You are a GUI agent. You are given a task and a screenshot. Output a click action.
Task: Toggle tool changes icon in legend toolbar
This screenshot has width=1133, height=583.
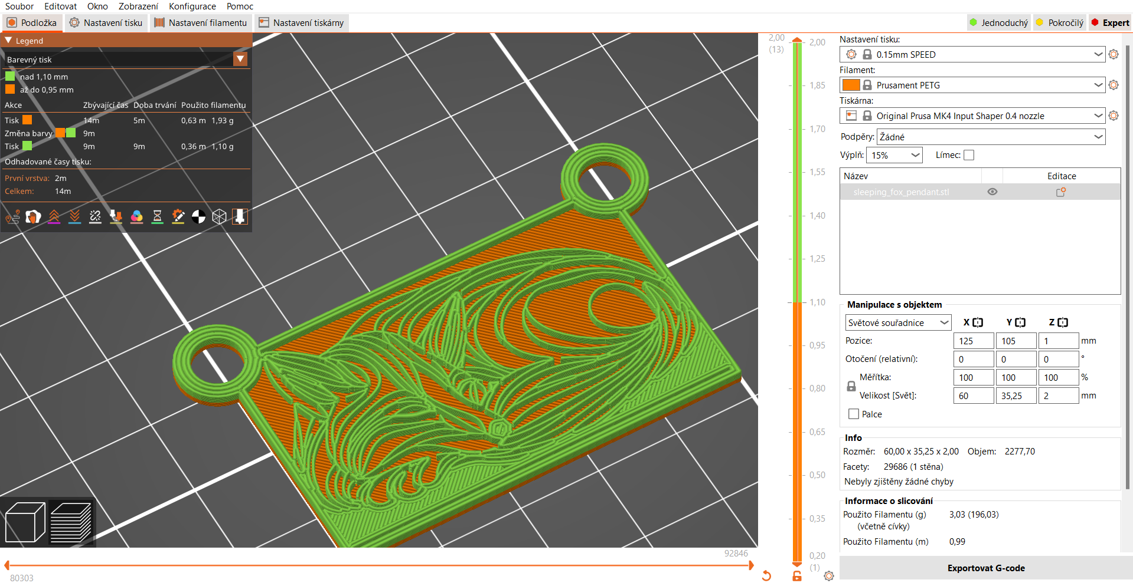coord(116,217)
